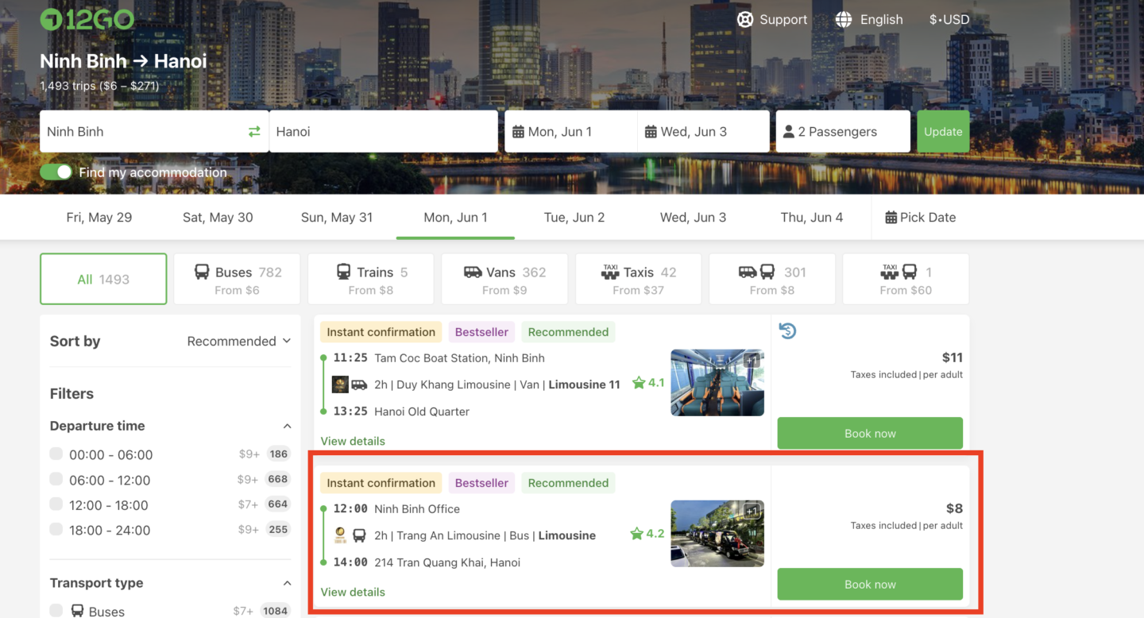Click the 4.2 star rating

(647, 534)
